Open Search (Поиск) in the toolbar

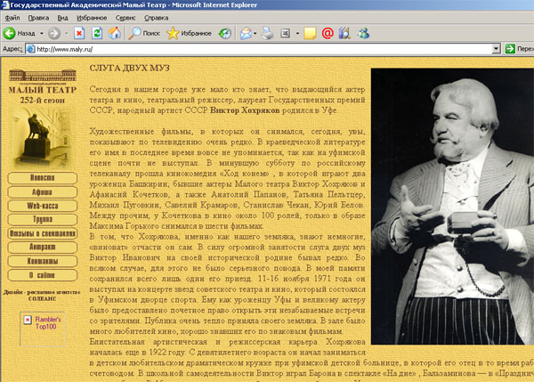144,33
